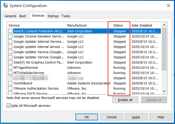Click date disabled cell of VMware Authorization Service
Viewport: 175px width, 124px height.
click(145, 88)
